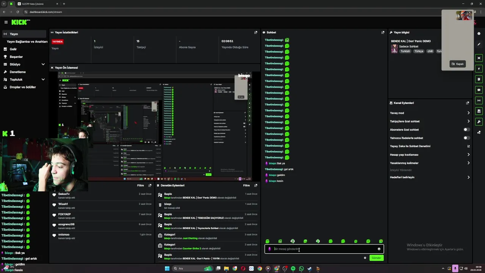
Task: Focus the chat message input field
Action: [x=324, y=249]
